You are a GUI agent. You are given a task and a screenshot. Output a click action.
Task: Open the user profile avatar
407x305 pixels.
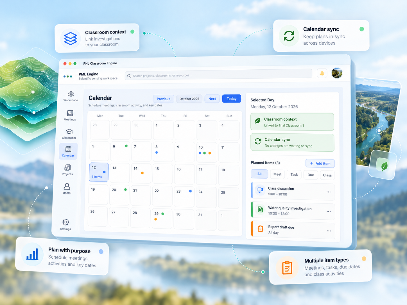coord(337,73)
